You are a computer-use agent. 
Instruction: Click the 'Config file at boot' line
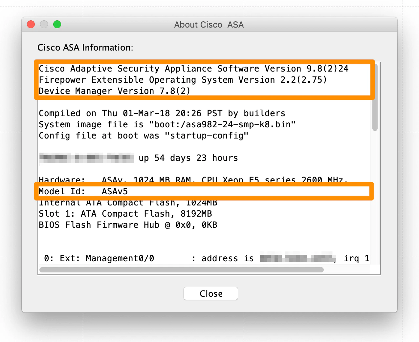pyautogui.click(x=143, y=136)
